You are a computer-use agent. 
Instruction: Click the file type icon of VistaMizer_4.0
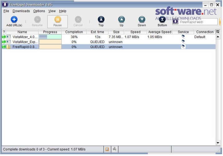[8, 37]
